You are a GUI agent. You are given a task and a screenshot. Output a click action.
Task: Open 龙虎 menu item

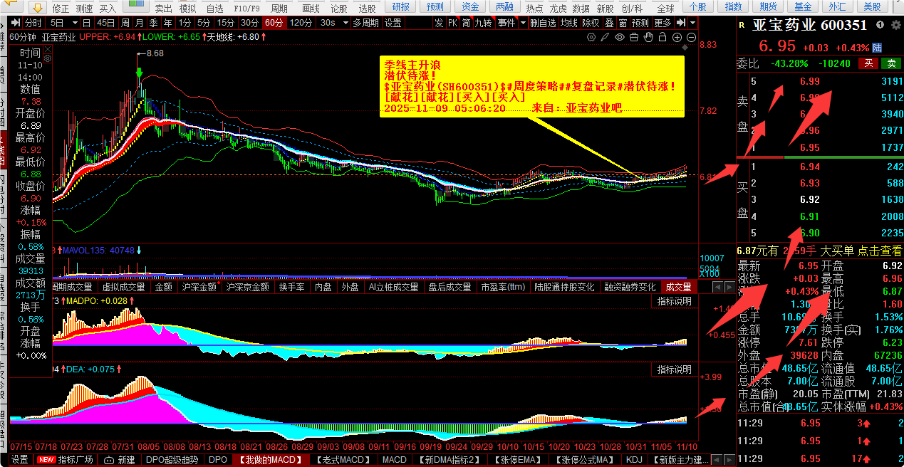pos(558,8)
